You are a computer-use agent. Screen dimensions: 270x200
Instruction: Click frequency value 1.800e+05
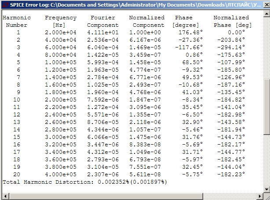pyautogui.click(x=61, y=92)
